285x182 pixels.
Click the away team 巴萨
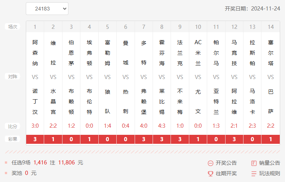click(x=270, y=101)
